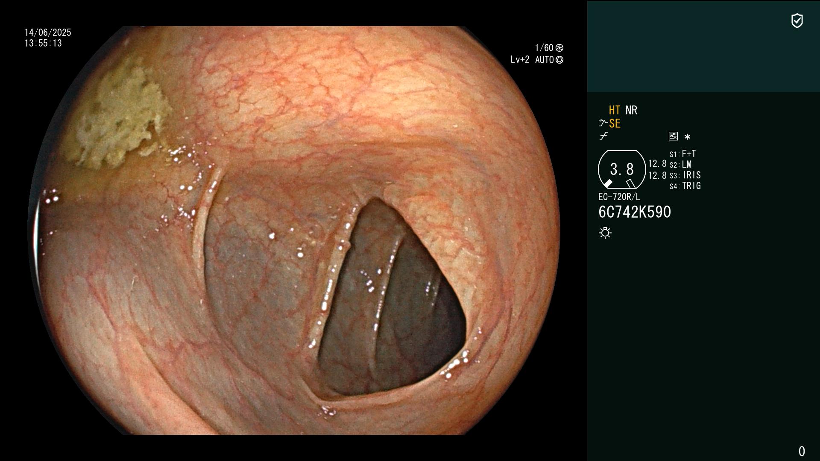820x461 pixels.
Task: Click the image counter 0
Action: click(x=802, y=451)
